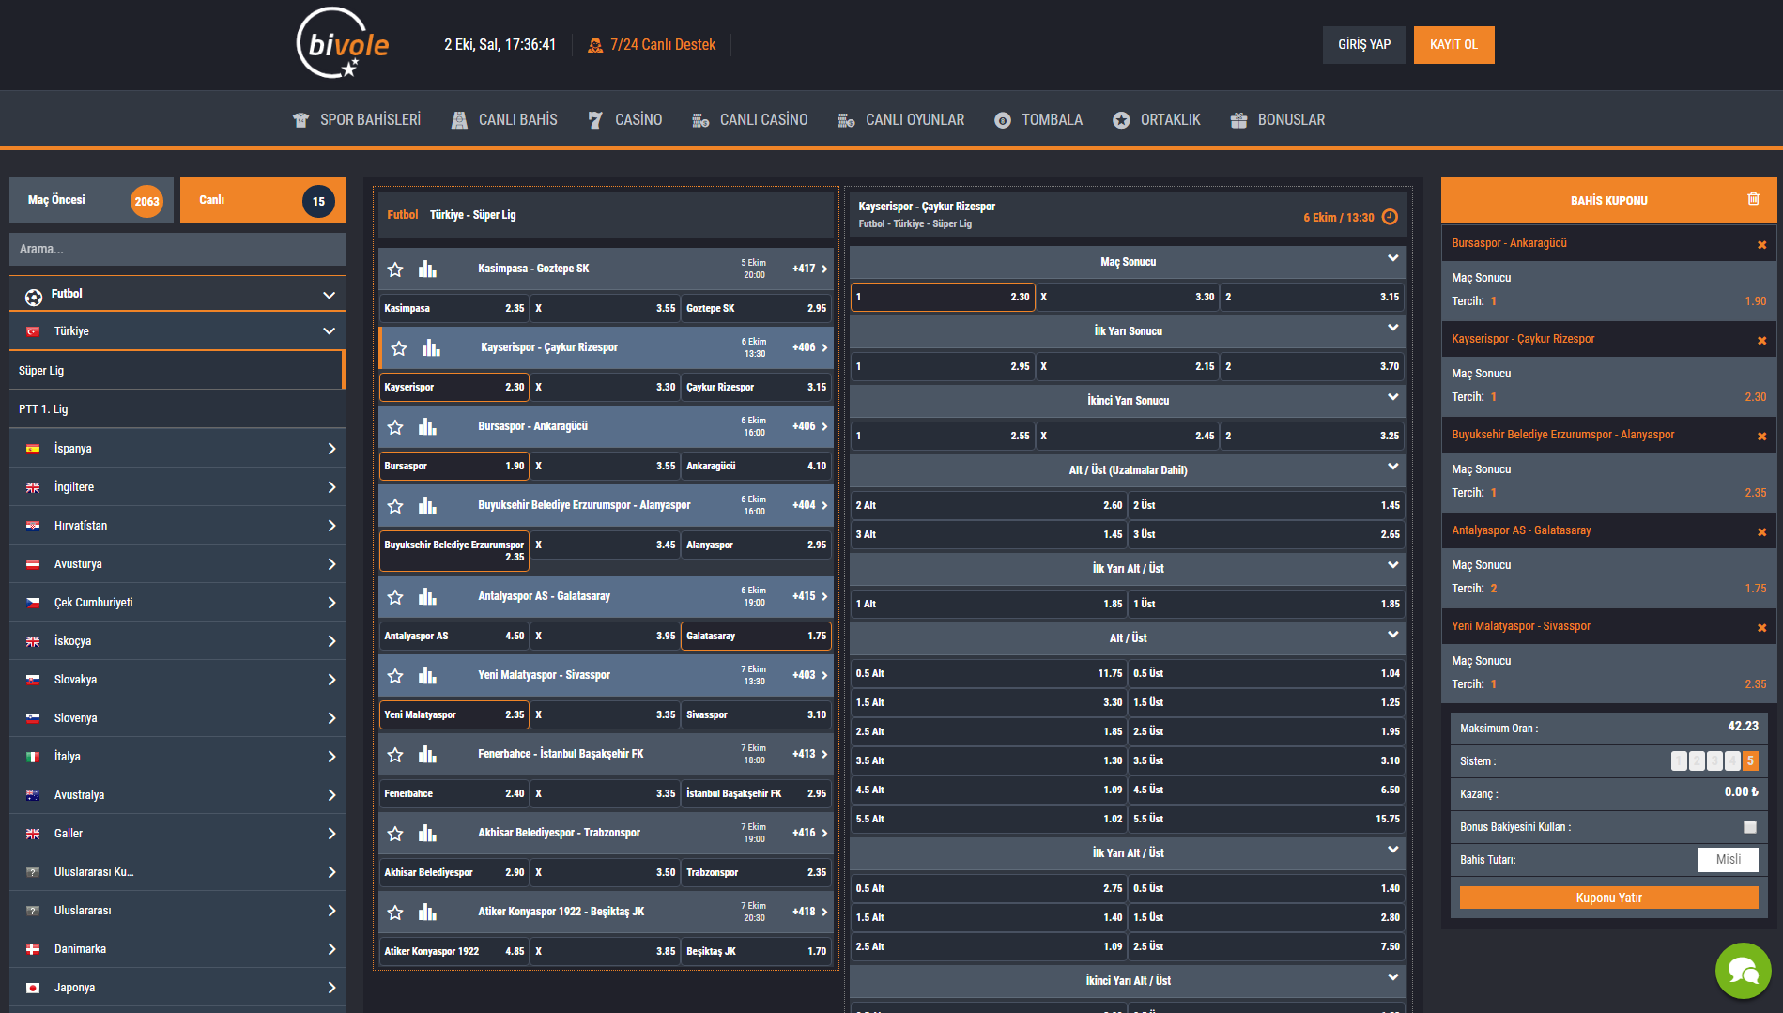Focus the Arama search field

pos(177,250)
